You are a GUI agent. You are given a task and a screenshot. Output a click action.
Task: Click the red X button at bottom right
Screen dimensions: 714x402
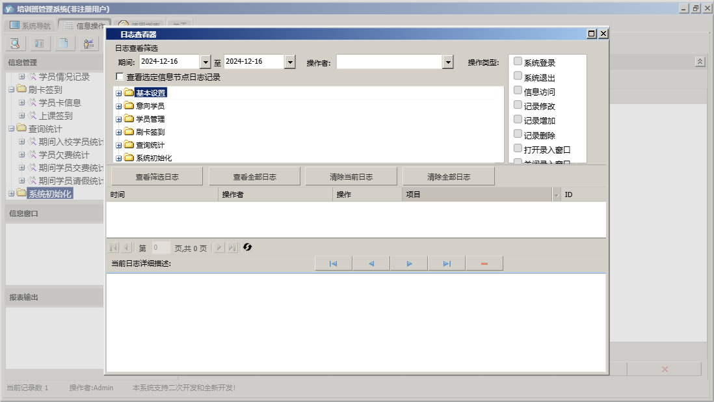(665, 369)
